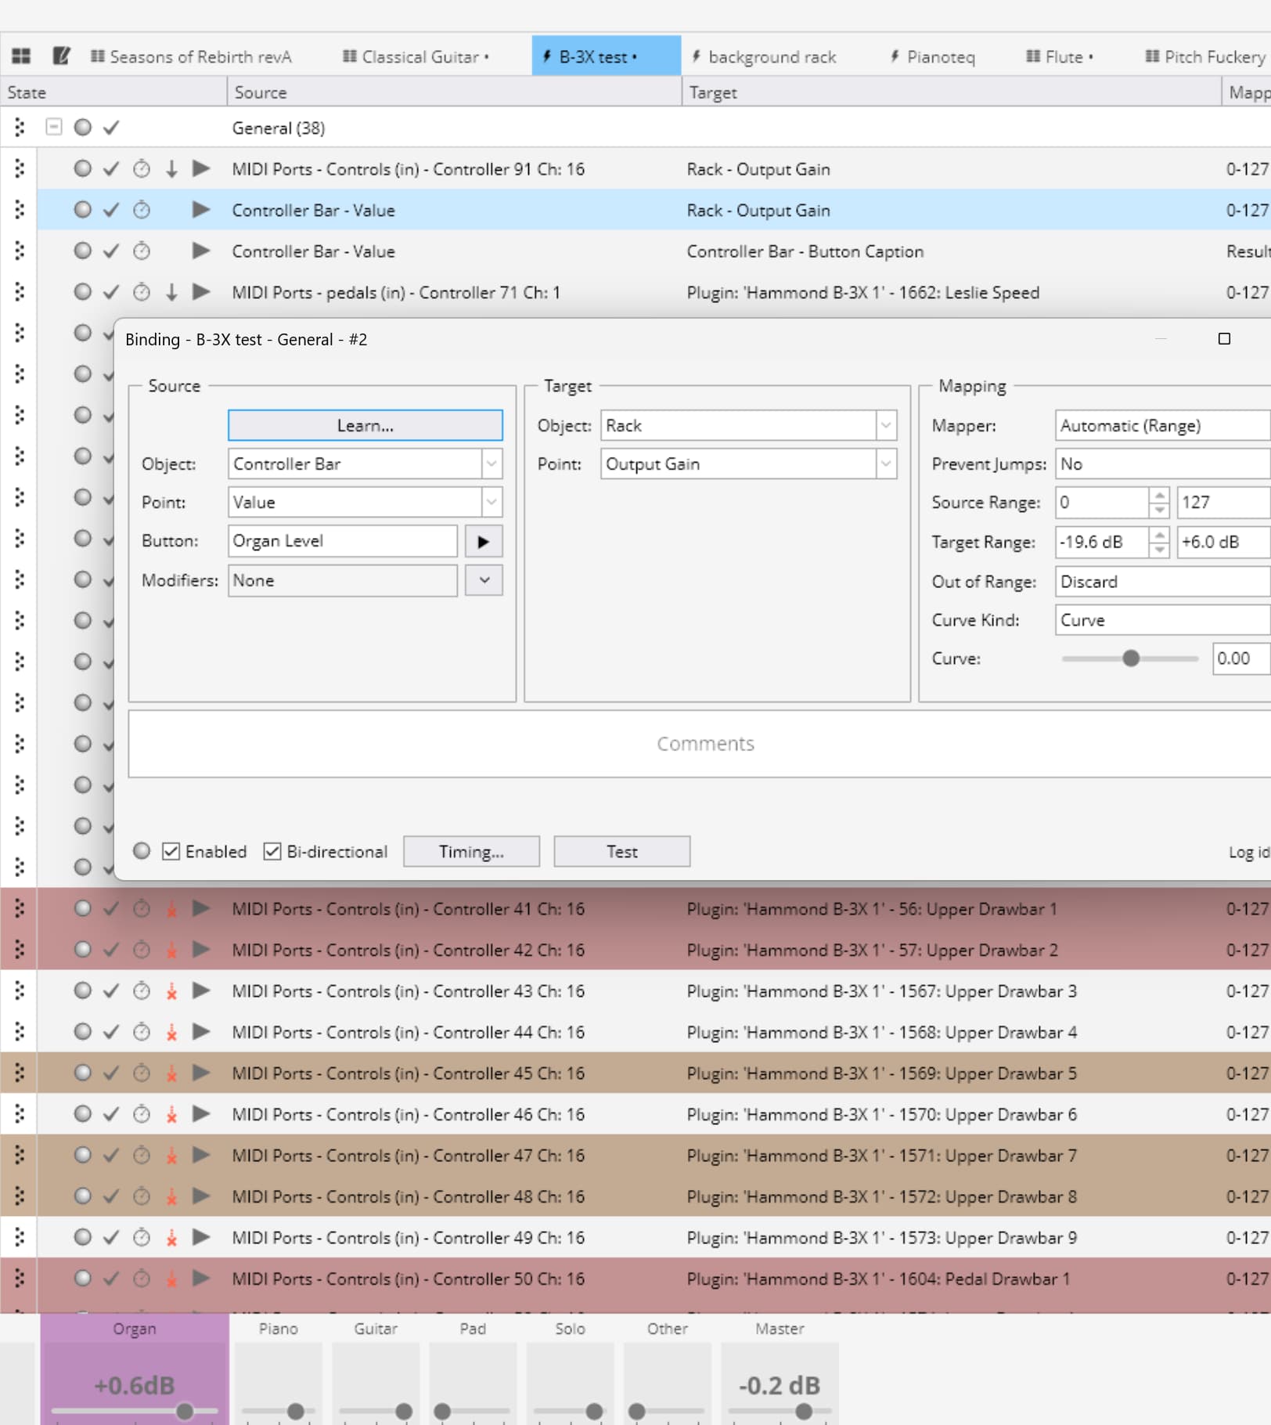This screenshot has height=1425, width=1271.
Task: Click red arrow icon on Upper Drawbar 3 row
Action: pyautogui.click(x=171, y=991)
